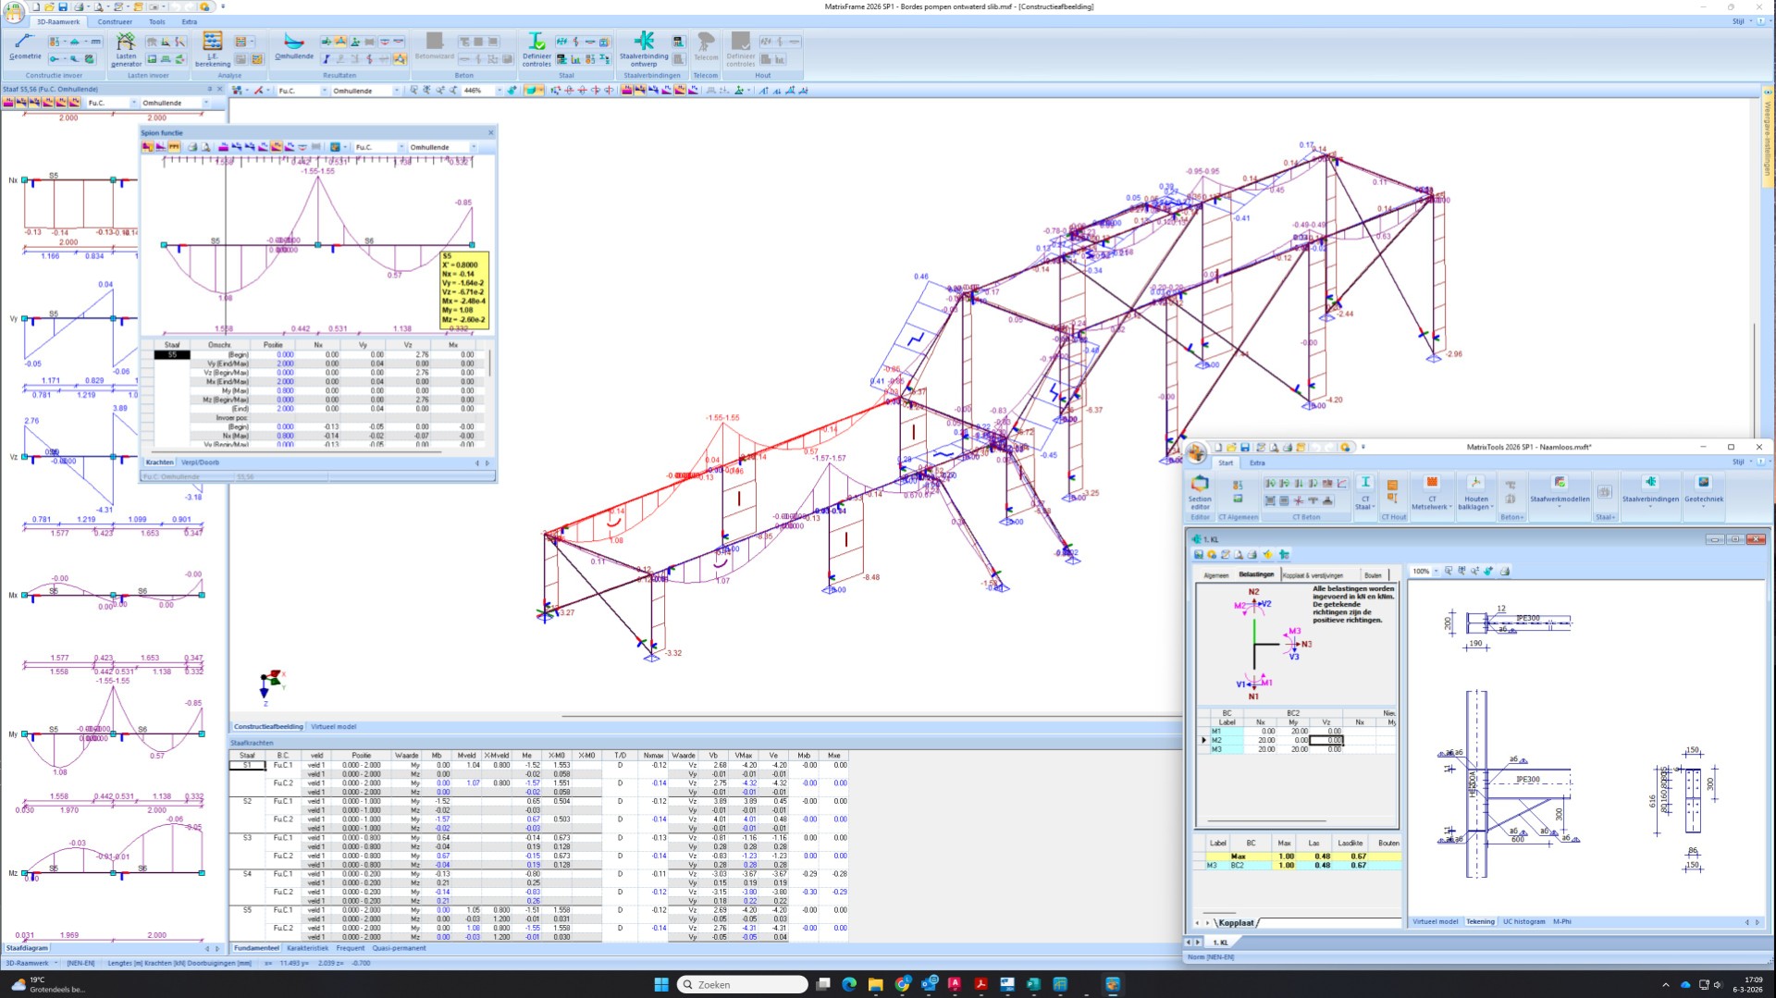Select the Algemeen tab in KL window

coord(1215,575)
